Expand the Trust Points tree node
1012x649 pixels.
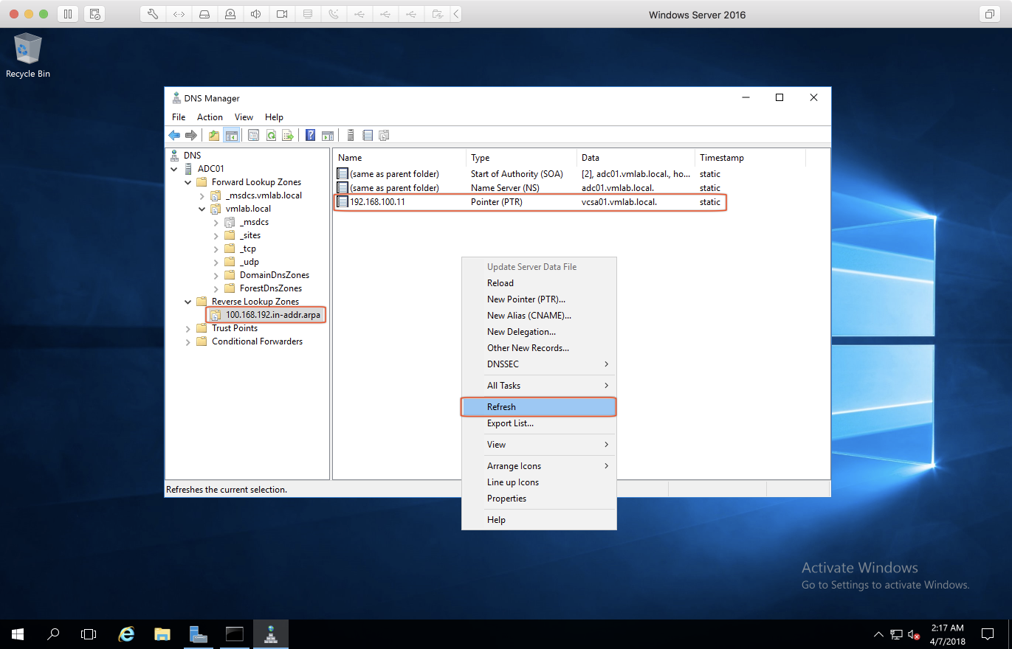pyautogui.click(x=188, y=328)
